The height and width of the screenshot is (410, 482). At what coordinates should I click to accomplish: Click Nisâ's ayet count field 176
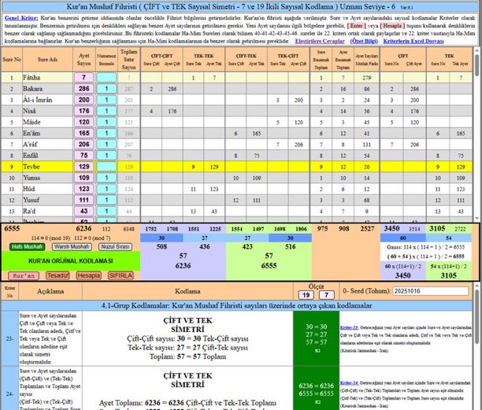coord(84,111)
